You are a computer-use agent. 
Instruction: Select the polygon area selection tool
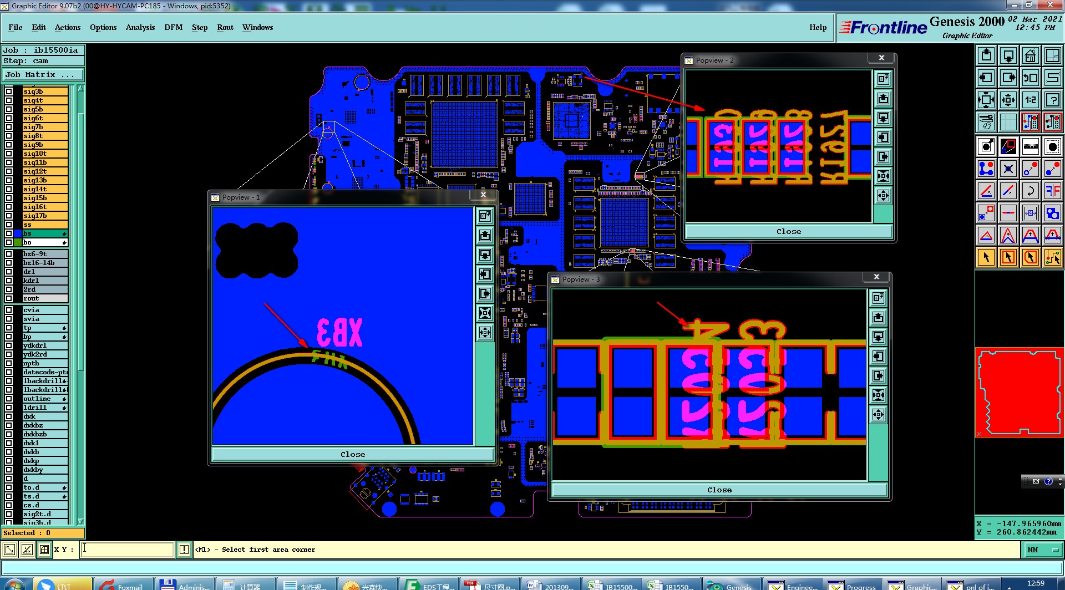[x=1030, y=257]
